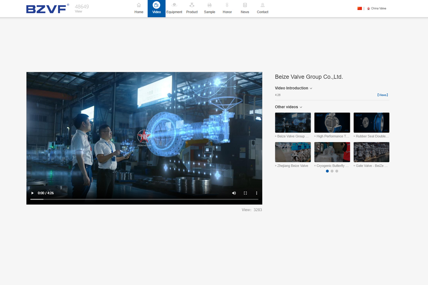
Task: Open the Honor page icon
Action: [227, 5]
